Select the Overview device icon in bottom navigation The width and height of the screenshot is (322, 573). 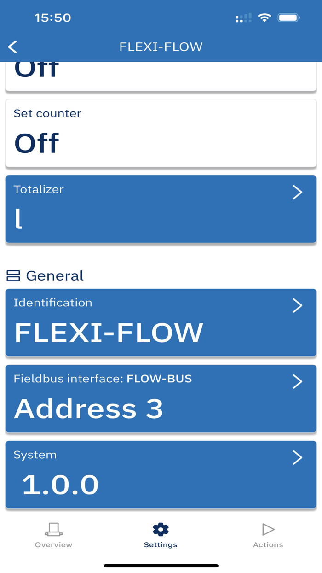(x=53, y=529)
